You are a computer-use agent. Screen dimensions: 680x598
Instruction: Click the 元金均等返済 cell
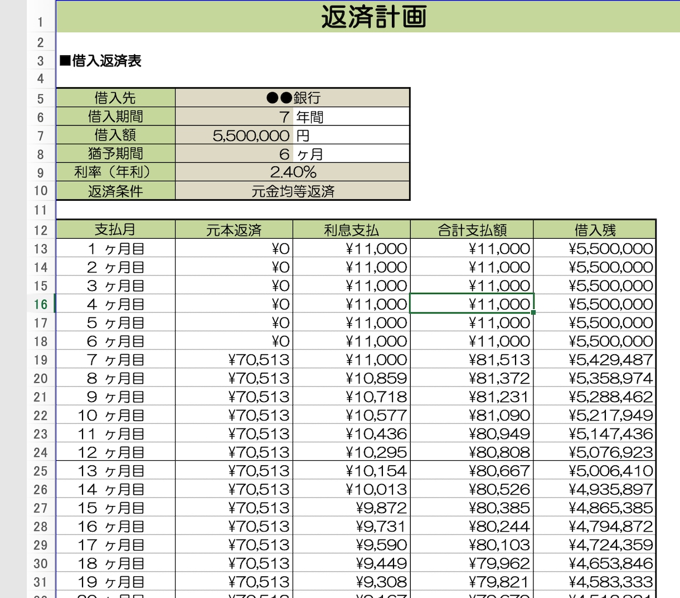click(x=293, y=191)
